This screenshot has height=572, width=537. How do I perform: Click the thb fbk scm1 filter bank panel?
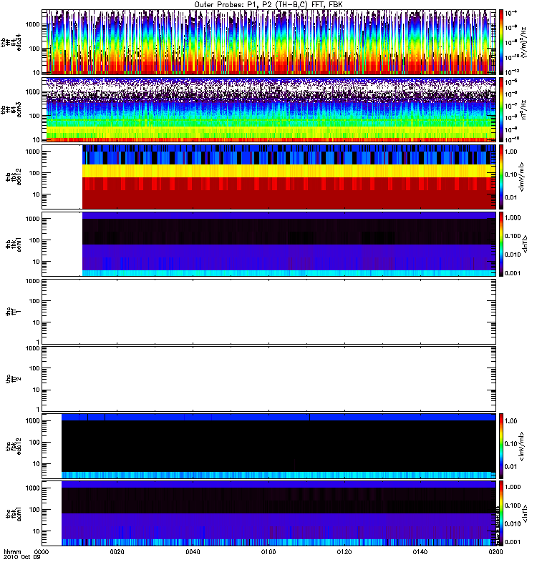pyautogui.click(x=269, y=244)
